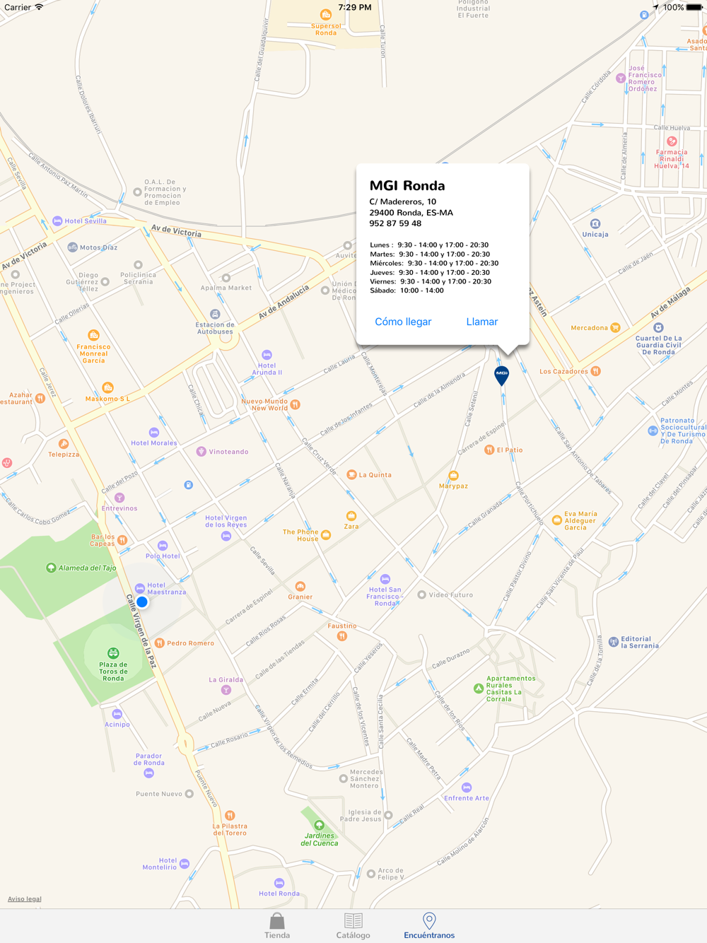
Task: Select the Apartamentos Rurales Casitas La Corrala icon
Action: [479, 689]
